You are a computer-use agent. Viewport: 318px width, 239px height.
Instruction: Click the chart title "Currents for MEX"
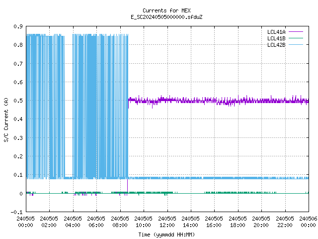click(166, 10)
